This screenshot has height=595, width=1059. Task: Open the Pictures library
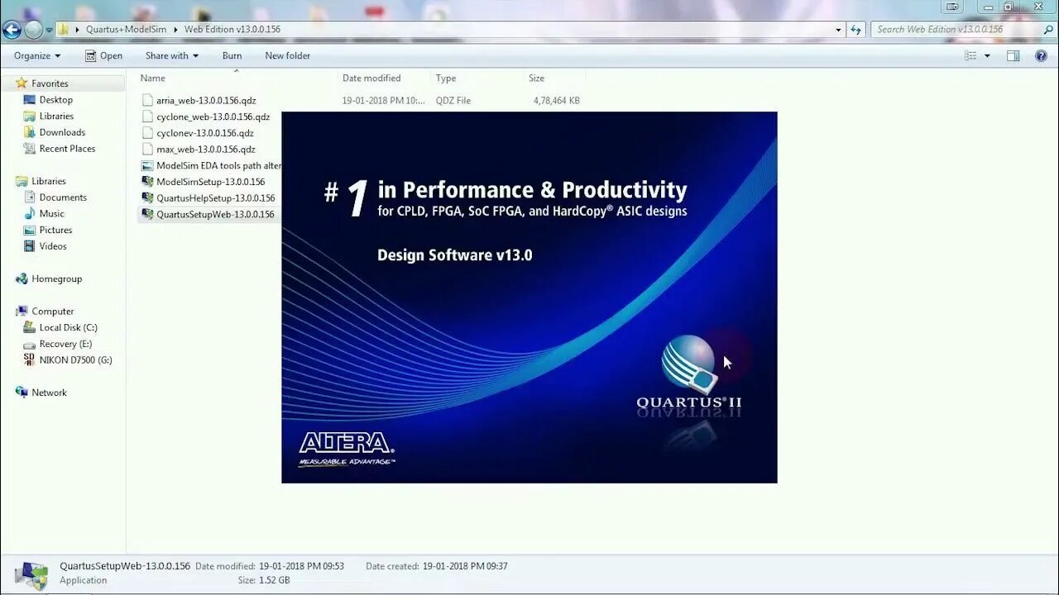[x=55, y=230]
